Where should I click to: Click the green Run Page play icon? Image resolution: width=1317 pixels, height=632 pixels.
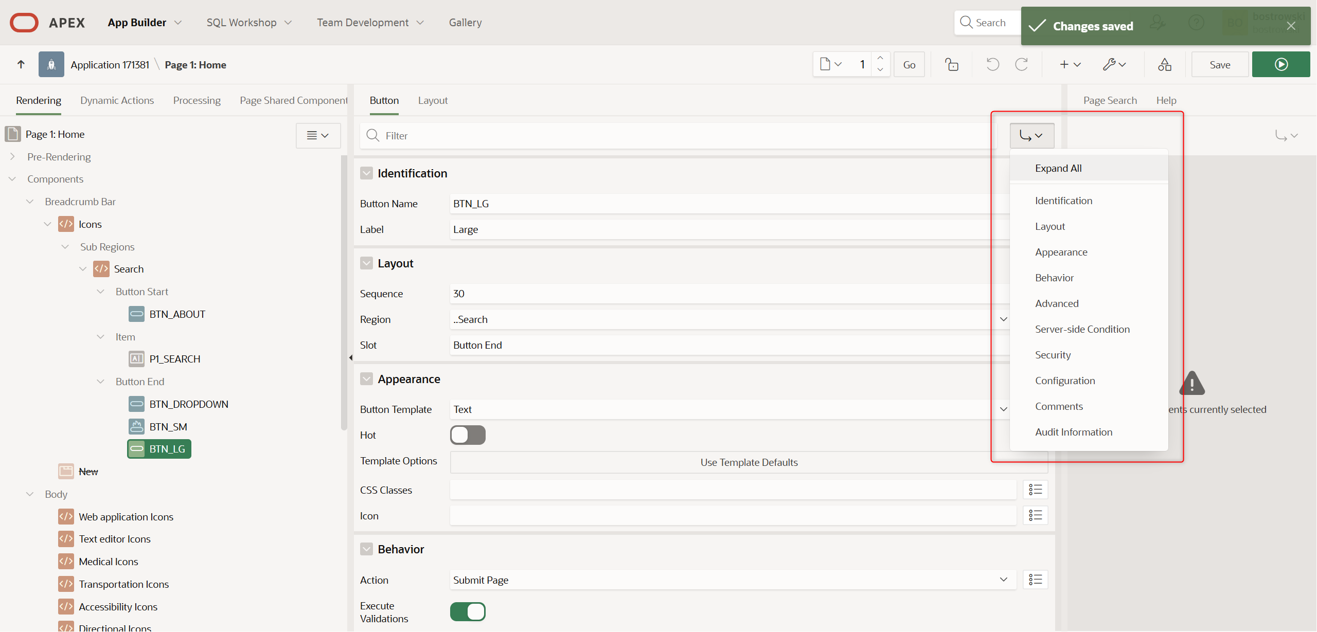(x=1280, y=65)
